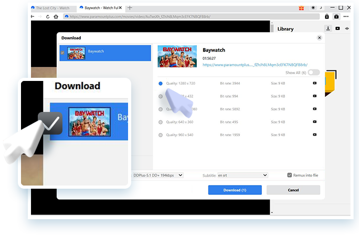Open the camera-bag icon beside address bar
This screenshot has width=359, height=236.
[336, 16]
